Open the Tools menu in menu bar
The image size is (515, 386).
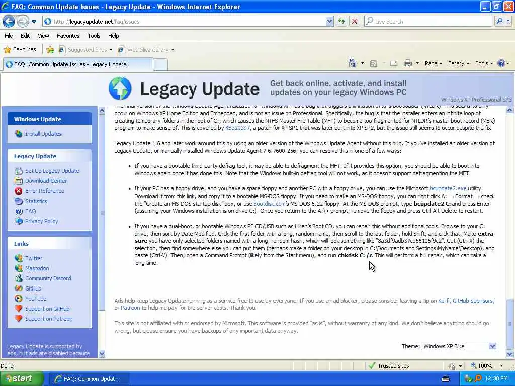(94, 36)
